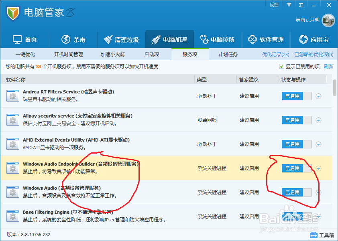Open 清理垃圾 to clean junk files
The image size is (338, 241).
[121, 39]
